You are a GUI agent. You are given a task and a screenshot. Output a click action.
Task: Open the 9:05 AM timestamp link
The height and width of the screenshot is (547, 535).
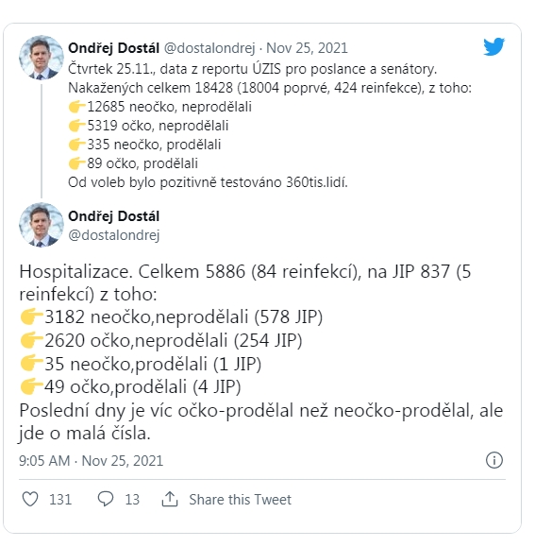pyautogui.click(x=91, y=460)
